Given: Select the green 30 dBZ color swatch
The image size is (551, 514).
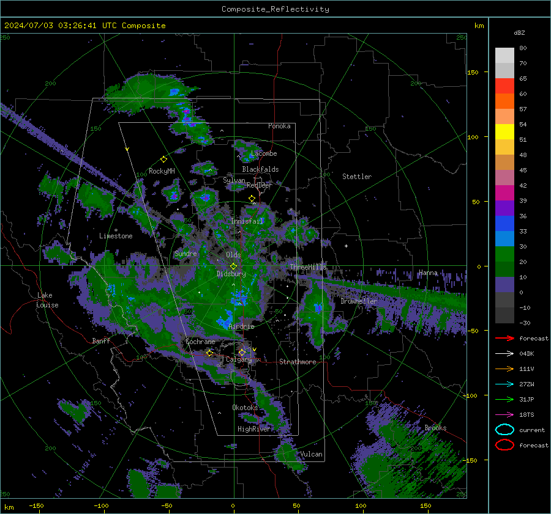Looking at the screenshot, I should pyautogui.click(x=504, y=254).
